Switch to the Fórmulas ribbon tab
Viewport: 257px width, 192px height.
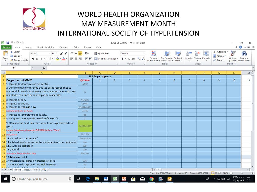(x=64, y=47)
